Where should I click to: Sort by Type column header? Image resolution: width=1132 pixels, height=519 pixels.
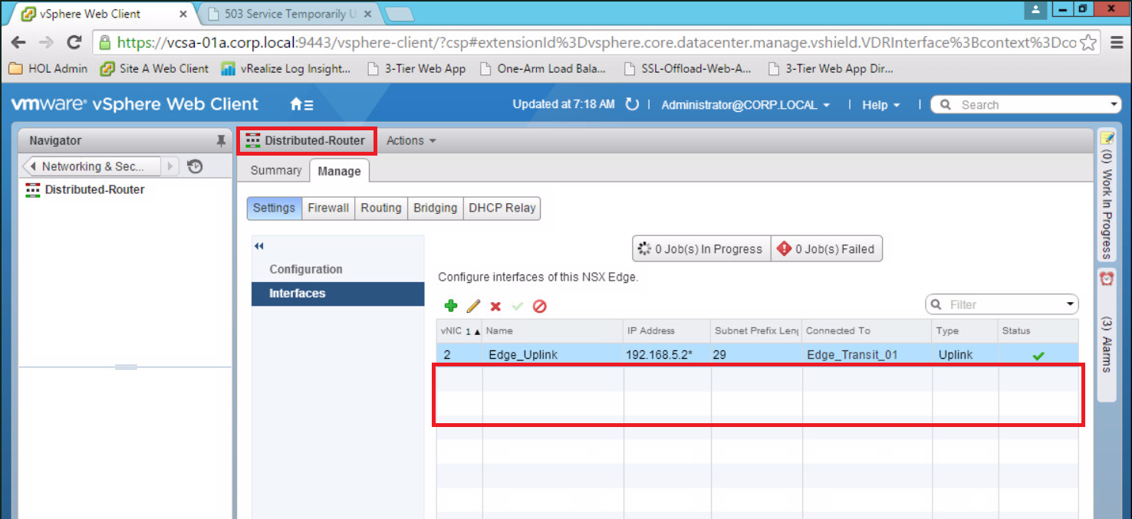[x=965, y=331]
